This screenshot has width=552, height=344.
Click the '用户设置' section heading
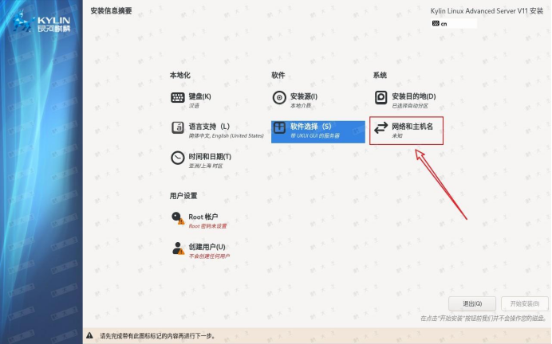tap(183, 196)
